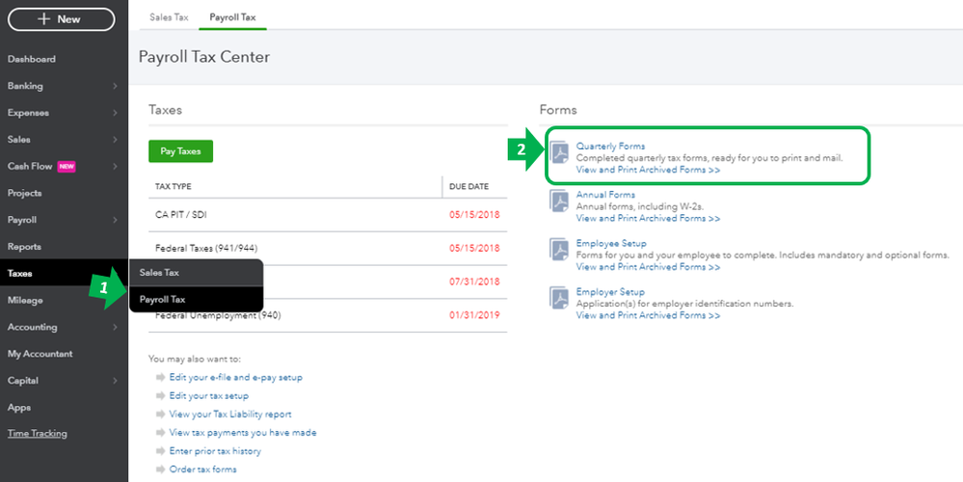This screenshot has height=482, width=963.
Task: Select the CA PIT / SDI tax row
Action: [328, 215]
